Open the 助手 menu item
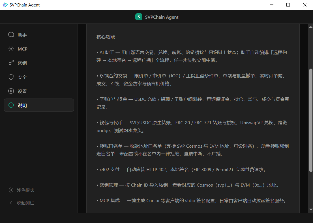Viewport: 313px width, 223px height. (39, 35)
